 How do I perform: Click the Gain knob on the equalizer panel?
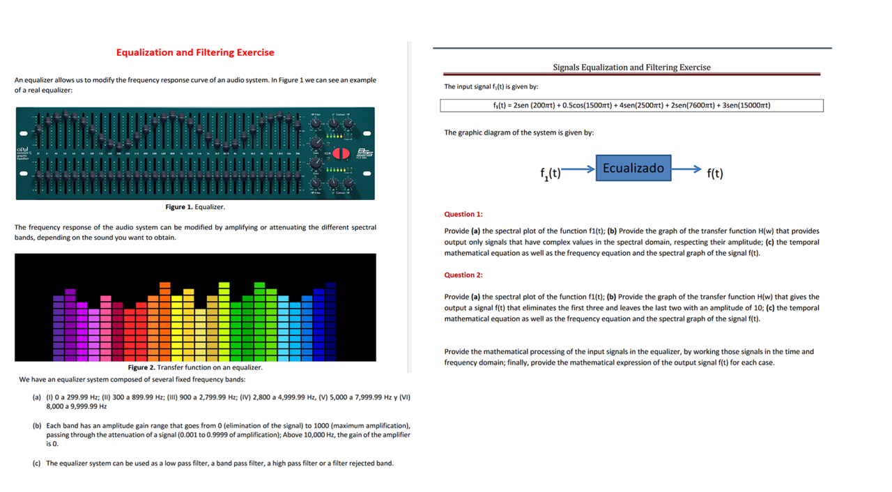click(x=316, y=144)
